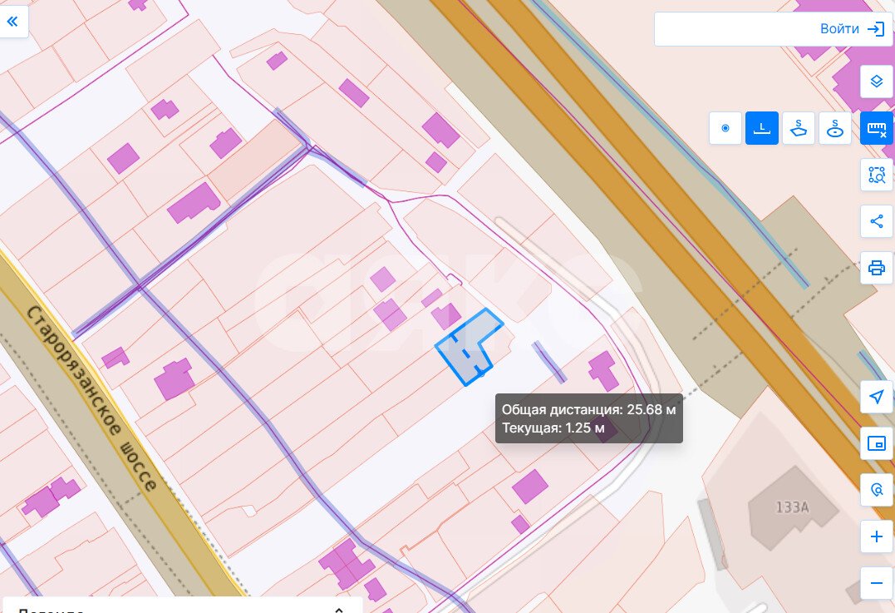Open the map layers panel
Image resolution: width=895 pixels, height=613 pixels.
click(877, 82)
